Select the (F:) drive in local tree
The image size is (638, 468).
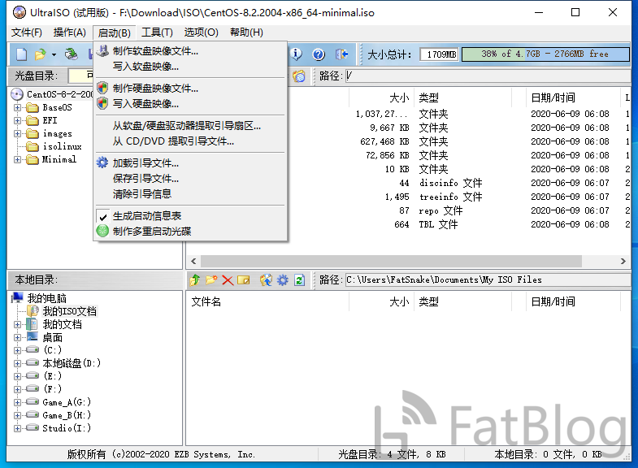click(53, 389)
